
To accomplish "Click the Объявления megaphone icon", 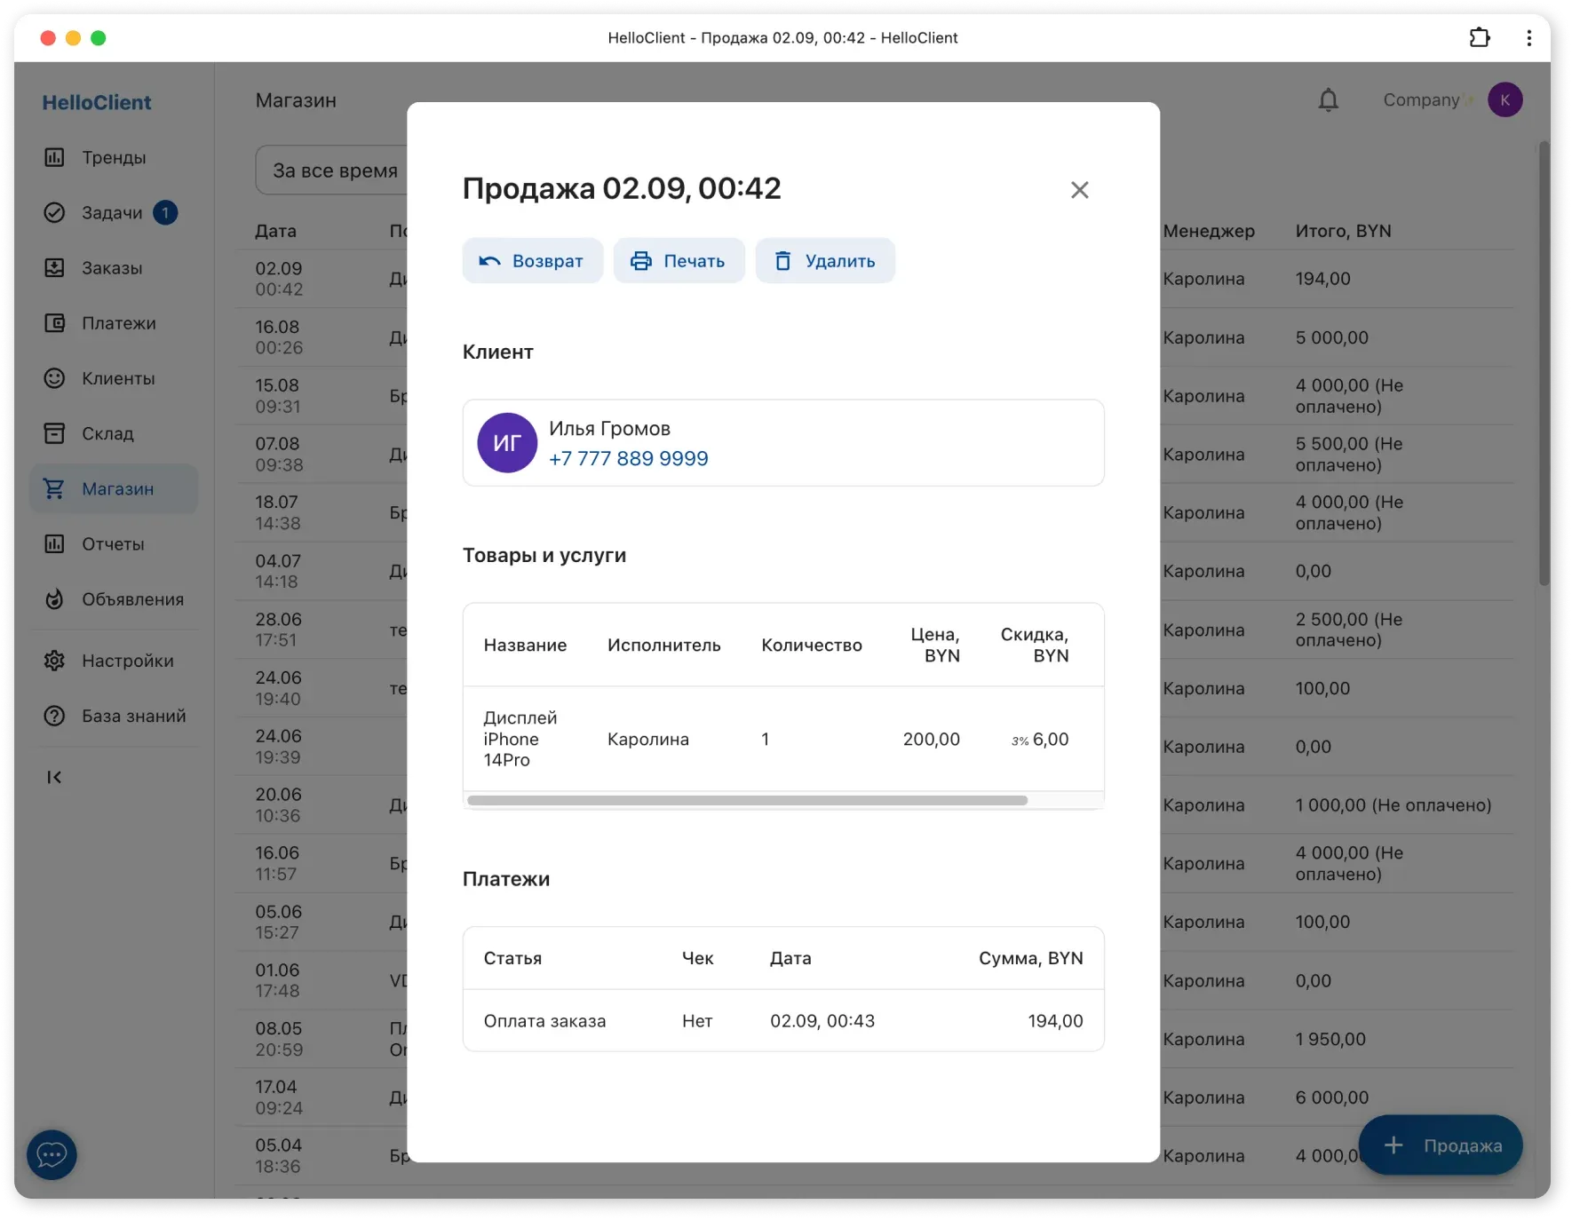I will coord(54,599).
